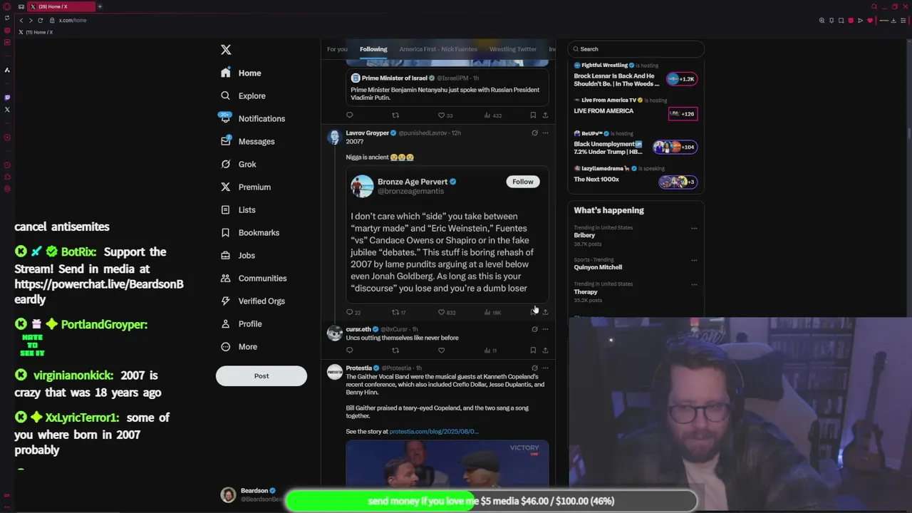
Task: Switch to the For you tab
Action: (337, 49)
